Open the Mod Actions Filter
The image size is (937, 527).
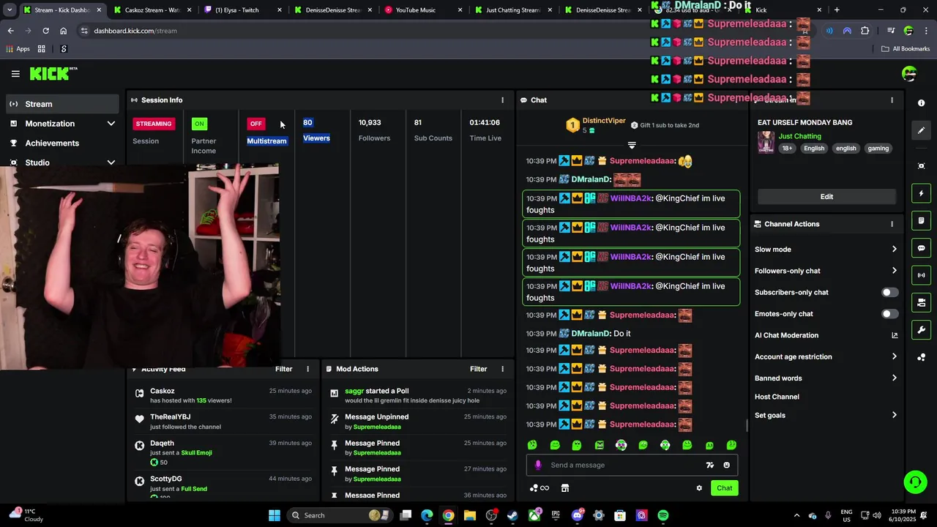[x=478, y=369]
